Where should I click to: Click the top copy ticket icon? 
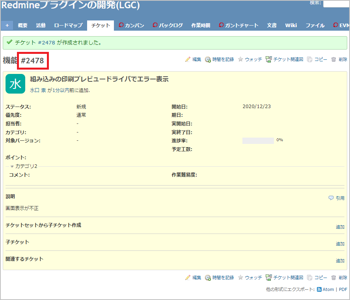pyautogui.click(x=310, y=59)
